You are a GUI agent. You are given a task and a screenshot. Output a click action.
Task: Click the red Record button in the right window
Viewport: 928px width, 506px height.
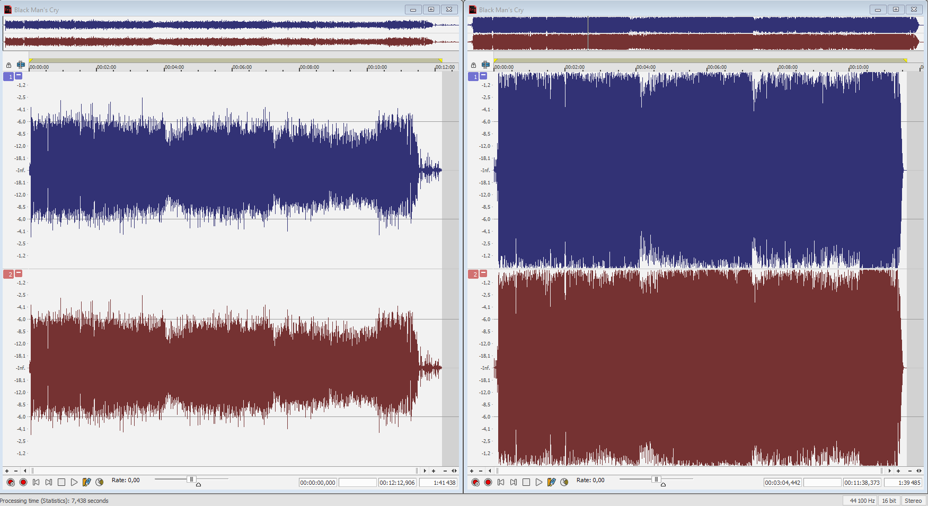tap(488, 482)
